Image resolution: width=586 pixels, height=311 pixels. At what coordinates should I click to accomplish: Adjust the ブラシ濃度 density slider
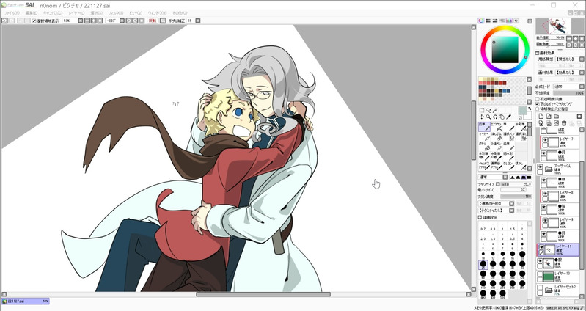516,197
